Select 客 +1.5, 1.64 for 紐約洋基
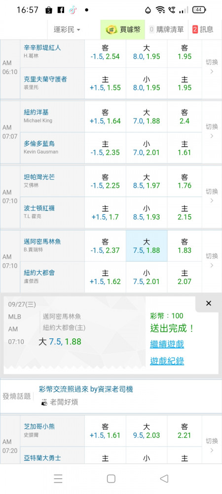222x494 pixels. point(105,116)
